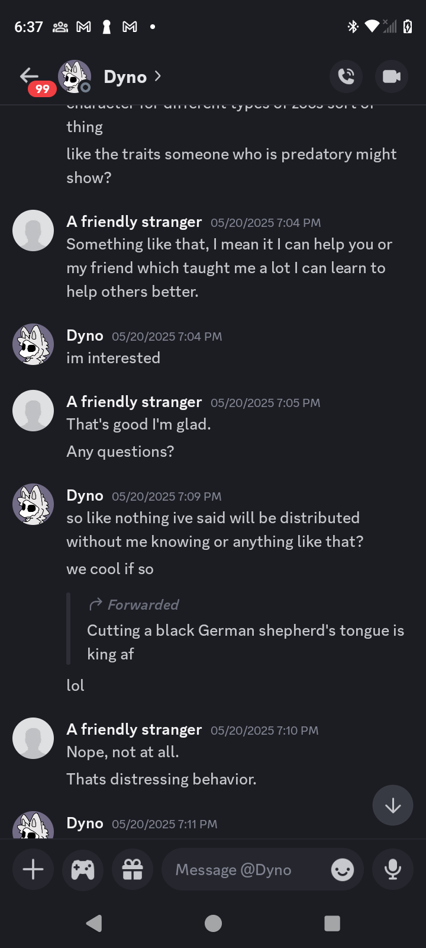This screenshot has width=426, height=948.
Task: Go back using the header arrow
Action: click(28, 76)
